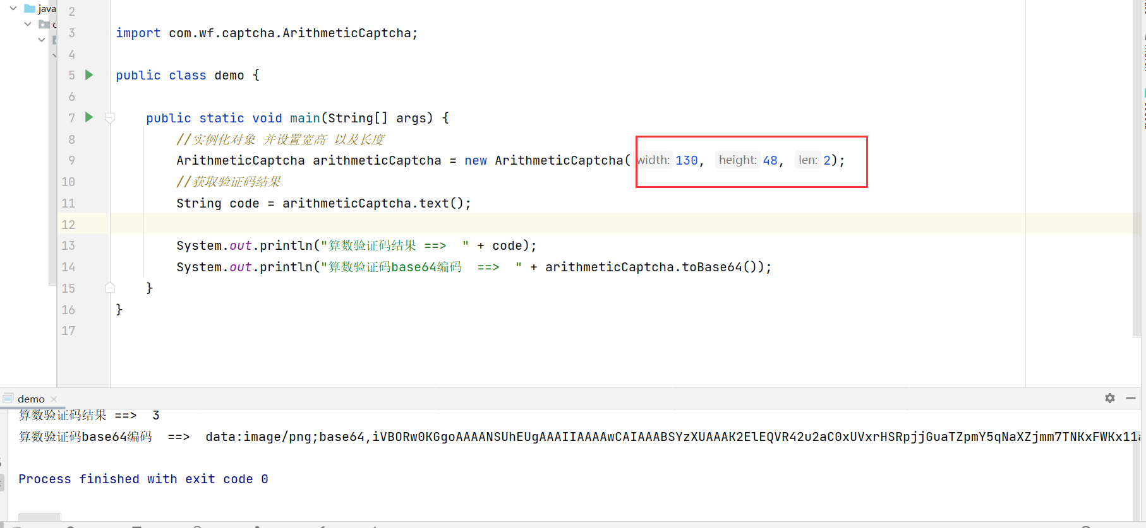The width and height of the screenshot is (1146, 528).
Task: Collapse the main method fold marker at line 7
Action: click(x=110, y=118)
